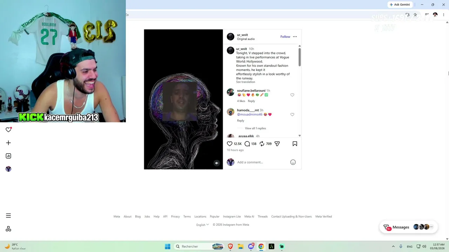Image resolution: width=449 pixels, height=252 pixels.
Task: Open the English language dropdown in footer
Action: (x=202, y=225)
